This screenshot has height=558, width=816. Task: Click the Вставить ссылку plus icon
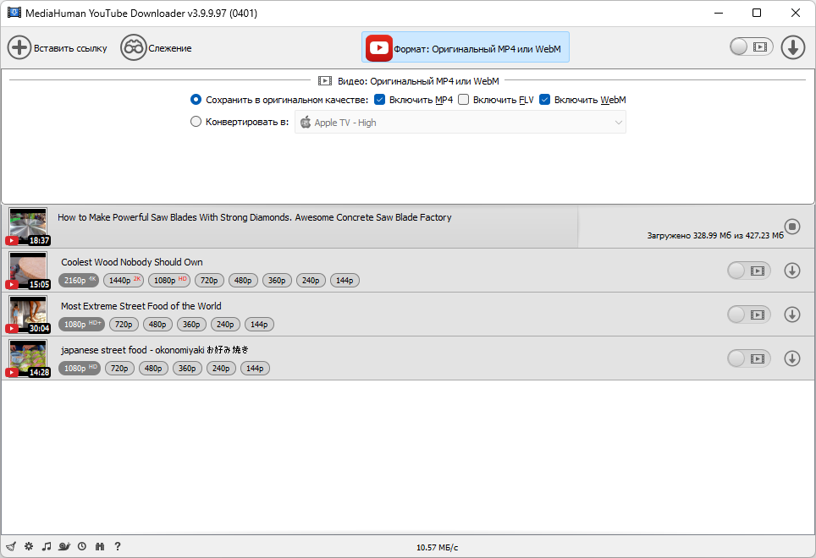(19, 48)
